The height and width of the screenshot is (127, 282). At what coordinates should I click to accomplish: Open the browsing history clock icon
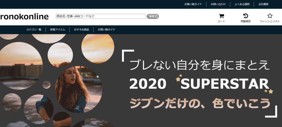246,16
